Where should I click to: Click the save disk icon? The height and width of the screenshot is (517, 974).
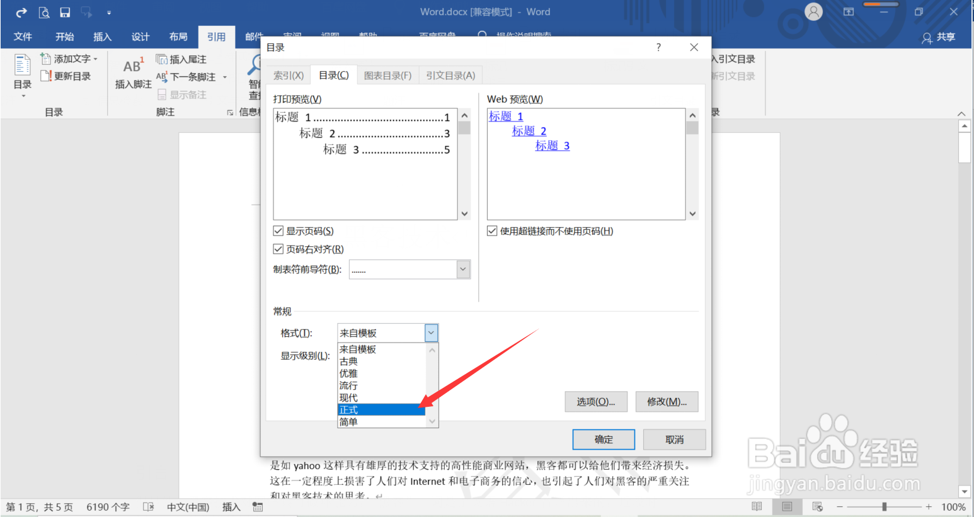tap(65, 13)
